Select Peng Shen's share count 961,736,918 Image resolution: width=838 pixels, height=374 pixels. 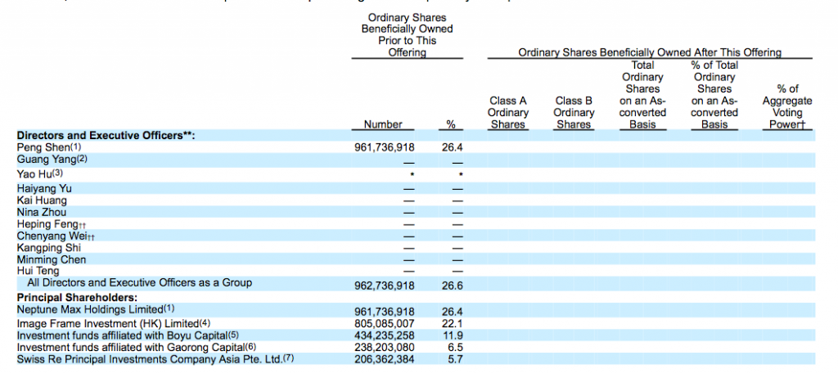(381, 148)
